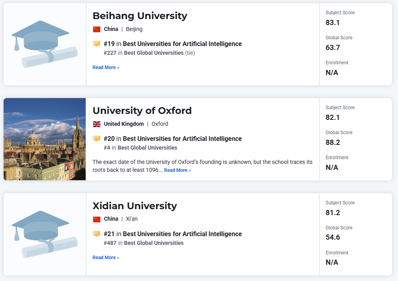Click the badge icon beside Oxford's #20 ranking
Image resolution: width=398 pixels, height=281 pixels.
(96, 139)
